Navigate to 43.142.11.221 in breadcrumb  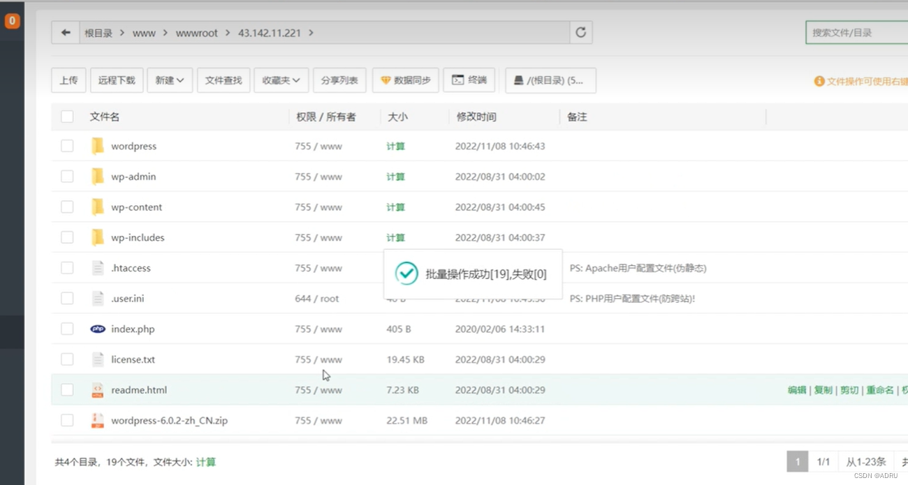[x=270, y=33]
